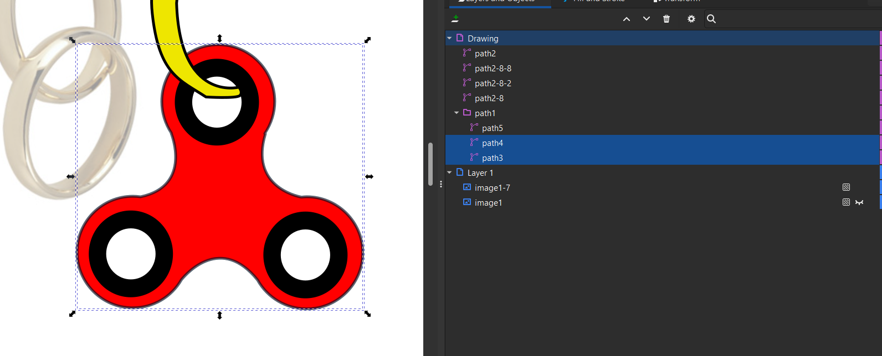Move selection up with the up arrow
Image resolution: width=882 pixels, height=356 pixels.
[627, 19]
